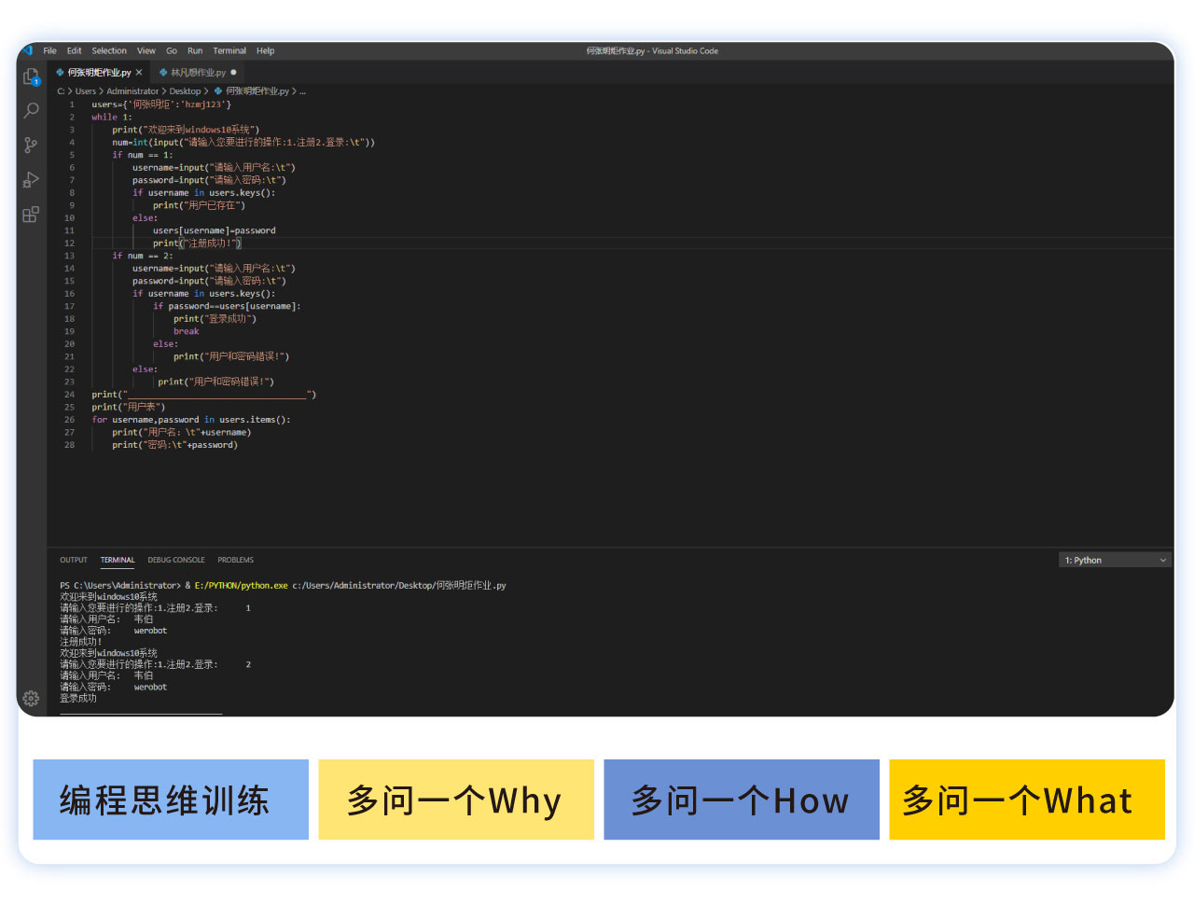Open the Explorer view in the activity bar
This screenshot has height=904, width=1194.
pyautogui.click(x=31, y=76)
